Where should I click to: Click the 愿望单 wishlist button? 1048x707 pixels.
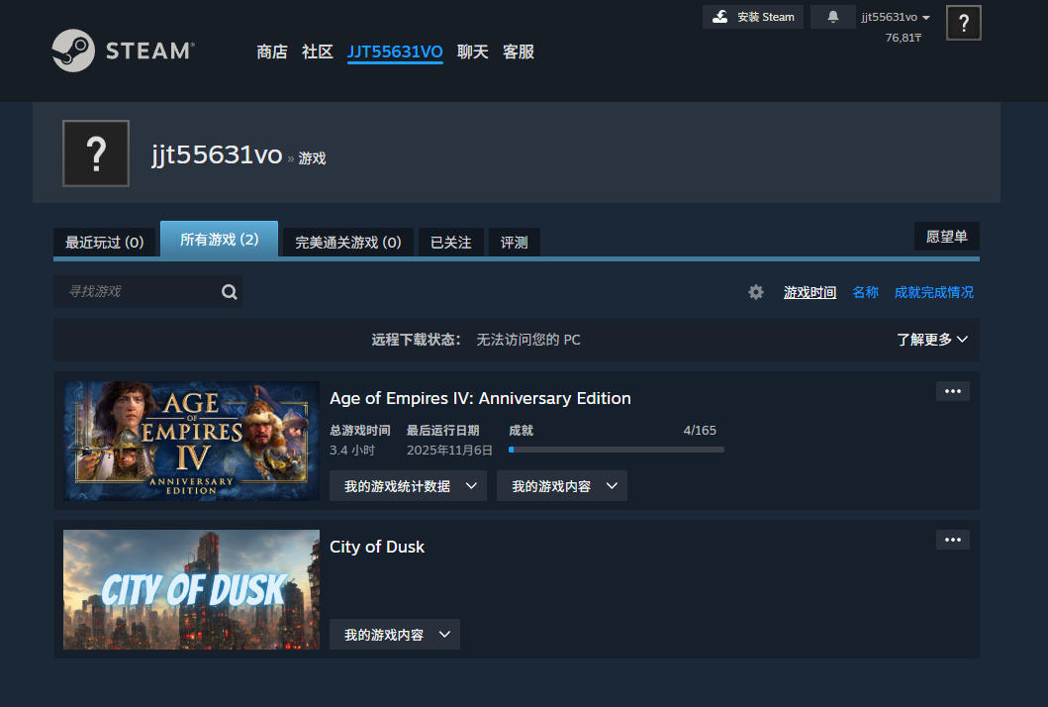[x=946, y=236]
